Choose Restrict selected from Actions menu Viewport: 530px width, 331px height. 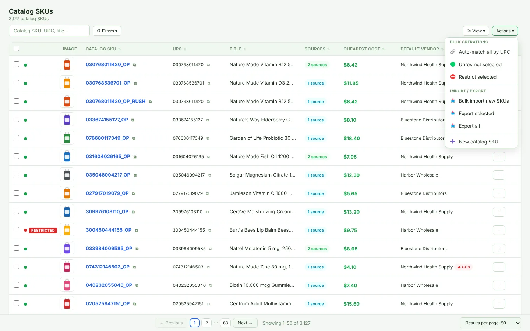coord(481,77)
